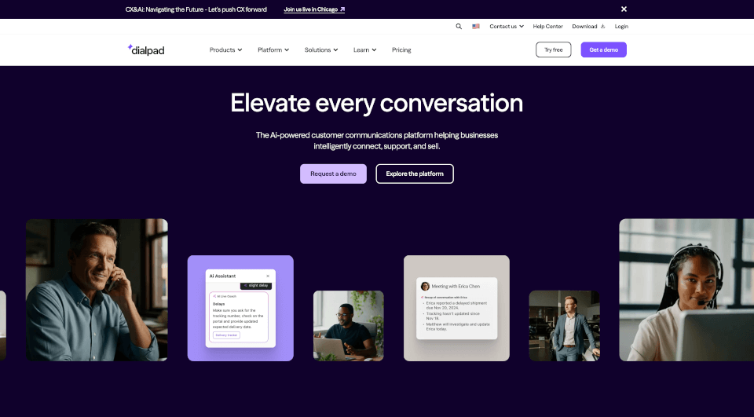Open the search magnifier icon
Viewport: 754px width, 417px height.
pyautogui.click(x=459, y=27)
